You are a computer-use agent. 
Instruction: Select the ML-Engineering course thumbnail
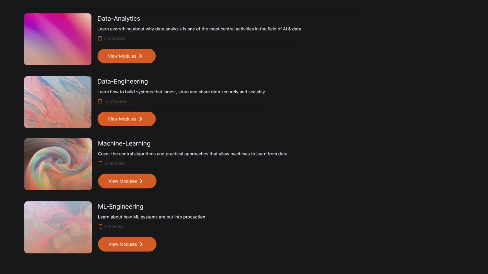(58, 227)
